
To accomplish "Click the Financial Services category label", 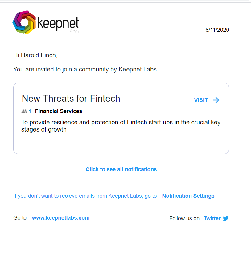I will pos(59,111).
